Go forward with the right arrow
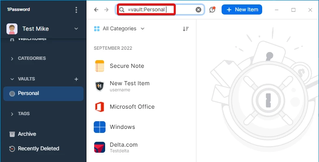The width and height of the screenshot is (319, 162). (106, 10)
